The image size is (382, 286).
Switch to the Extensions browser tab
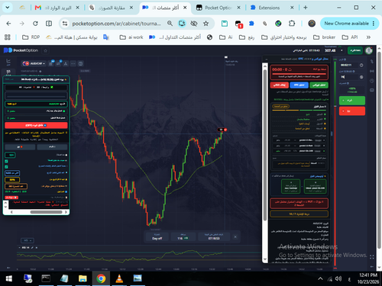click(271, 8)
